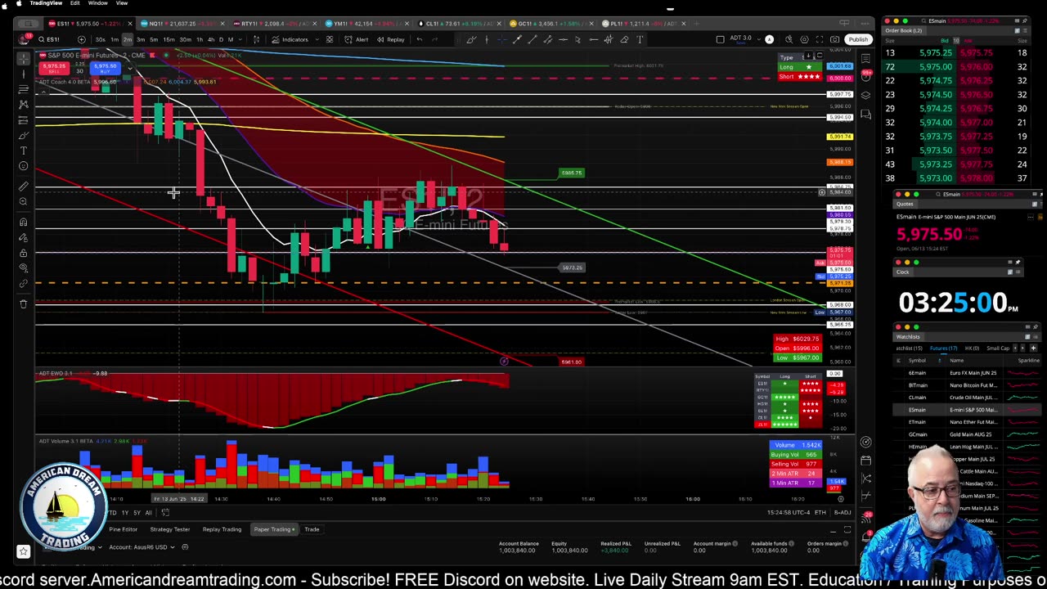1047x589 pixels.
Task: Select the 1Y date range
Action: click(124, 512)
